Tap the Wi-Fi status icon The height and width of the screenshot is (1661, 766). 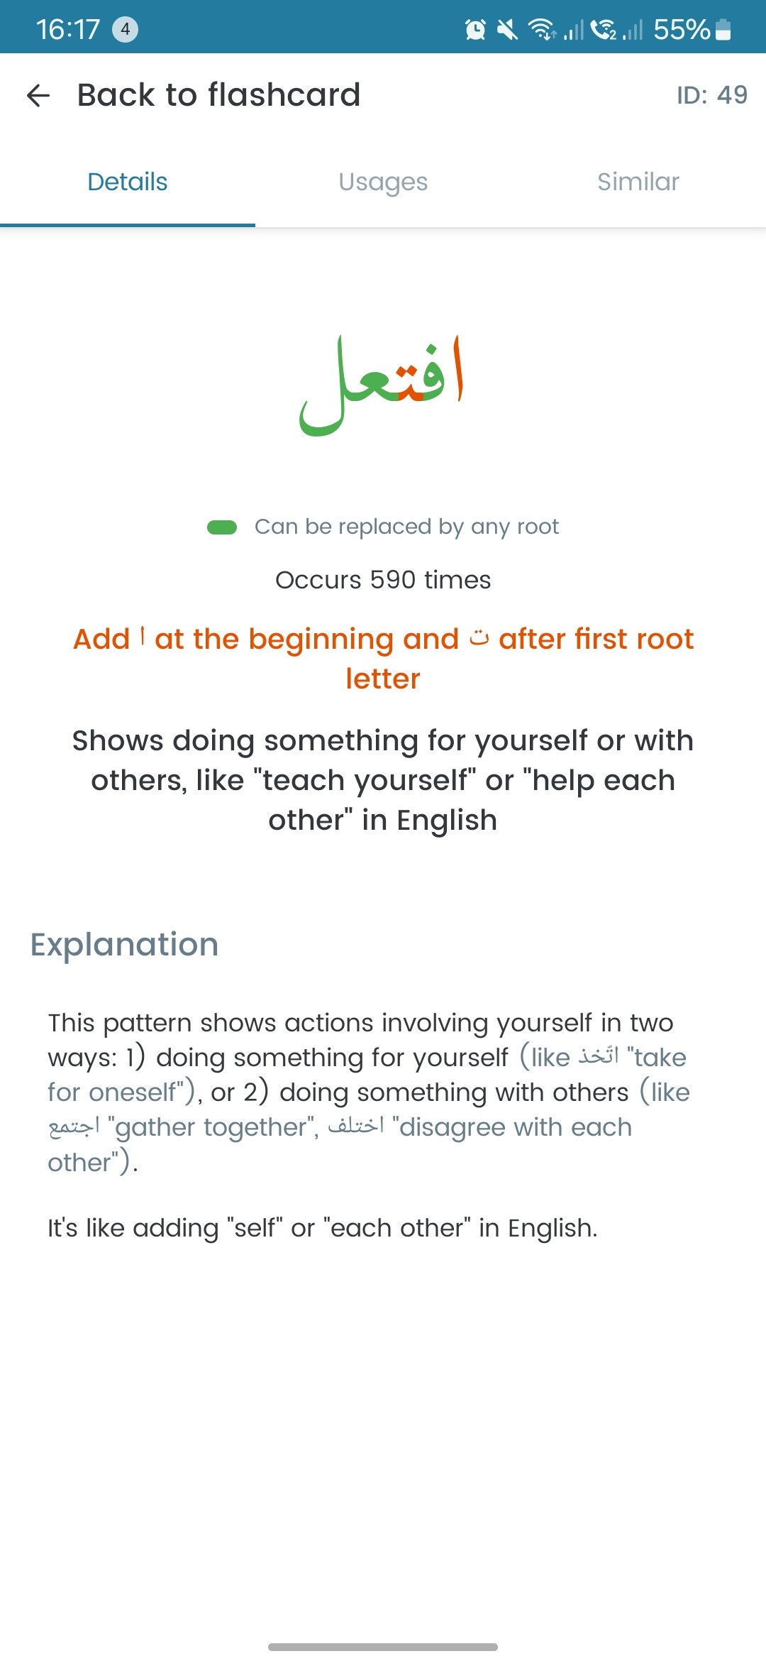point(542,29)
